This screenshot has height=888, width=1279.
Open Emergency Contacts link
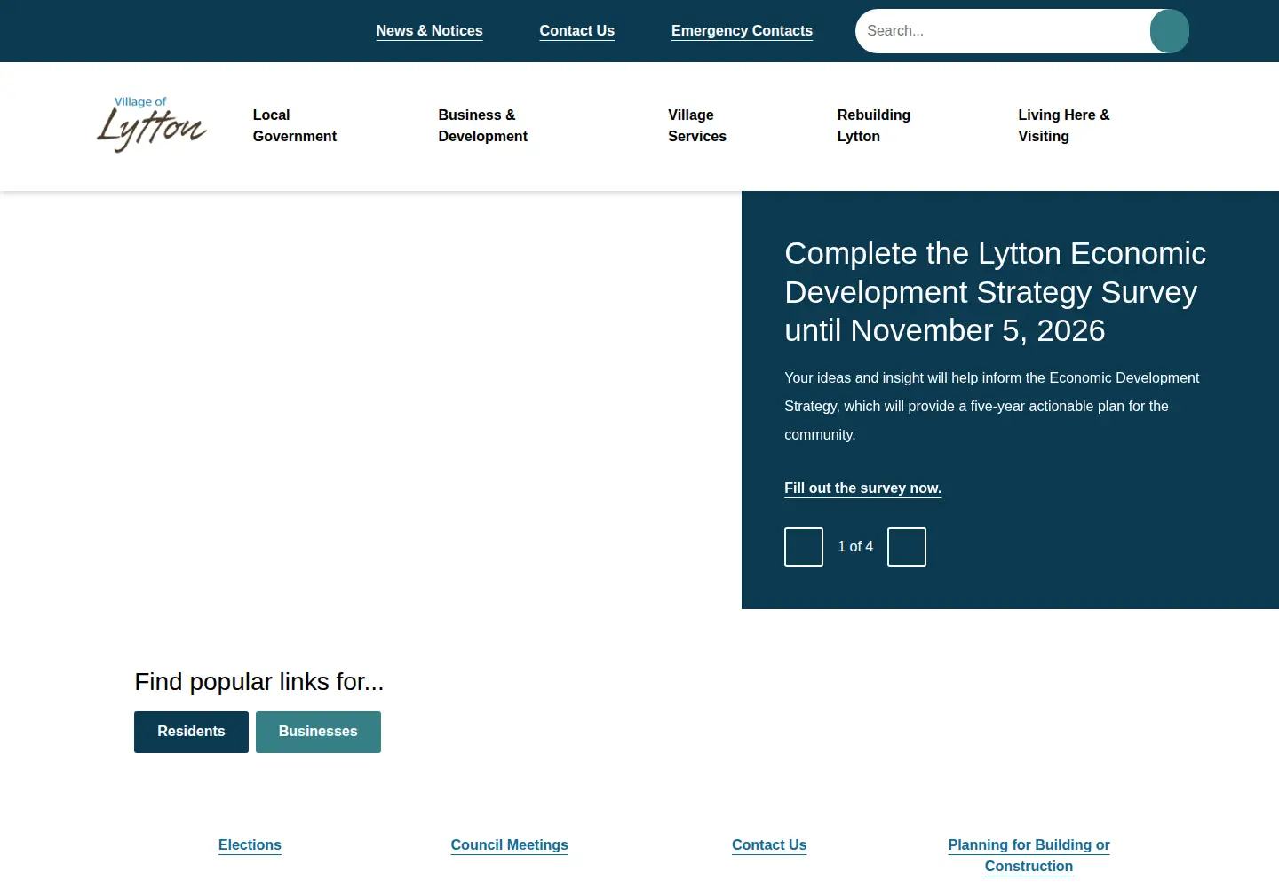(x=742, y=31)
